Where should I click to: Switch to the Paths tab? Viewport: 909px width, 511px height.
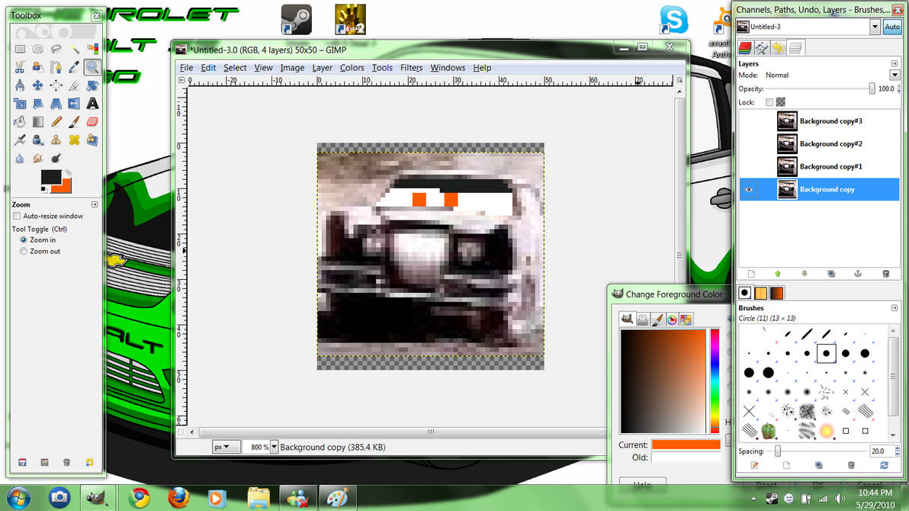(762, 47)
